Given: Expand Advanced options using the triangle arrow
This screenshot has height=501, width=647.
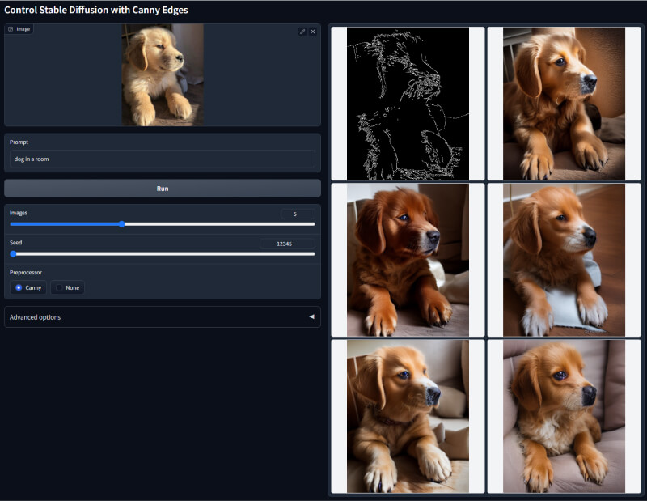Looking at the screenshot, I should [311, 317].
